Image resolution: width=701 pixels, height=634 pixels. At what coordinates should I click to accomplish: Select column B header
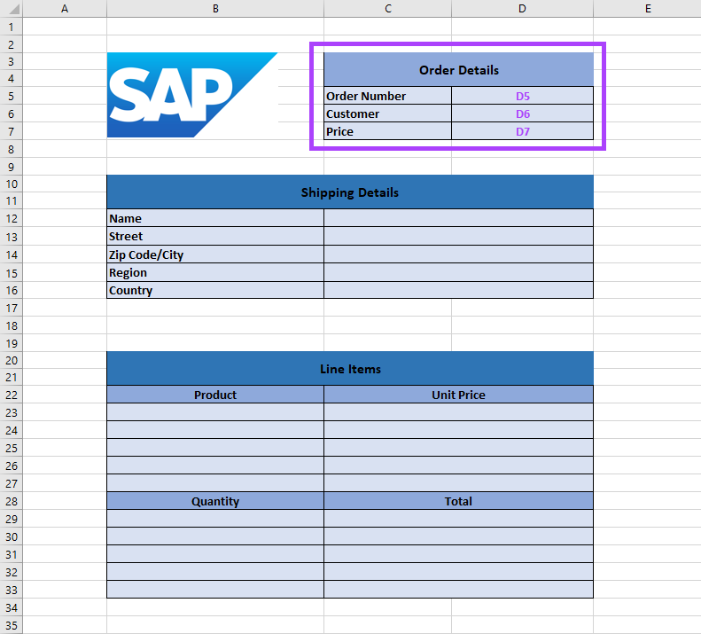[x=215, y=9]
